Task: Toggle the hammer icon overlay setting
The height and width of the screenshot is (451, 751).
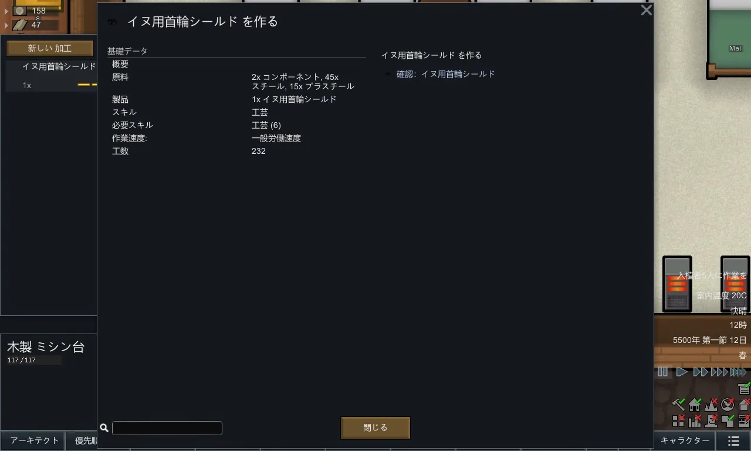Action: (x=679, y=404)
